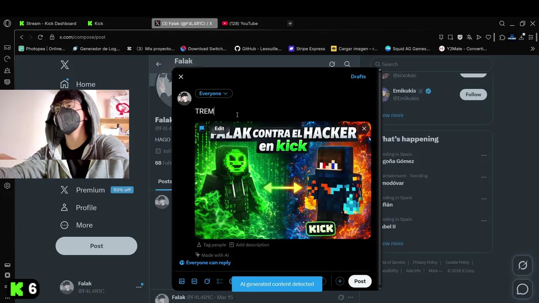Open the Y2Mate bookmark

[463, 49]
